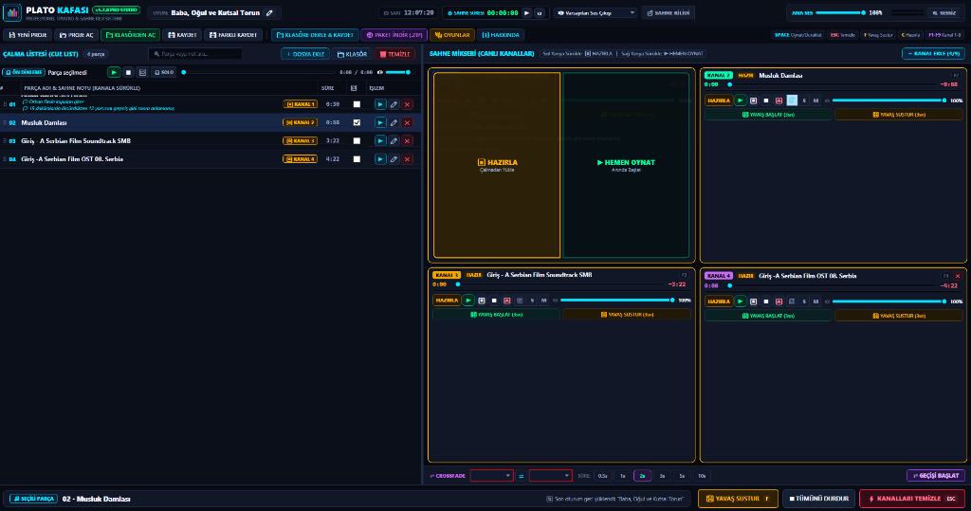Click the Dosya Ekle button
Image resolution: width=971 pixels, height=511 pixels.
305,54
